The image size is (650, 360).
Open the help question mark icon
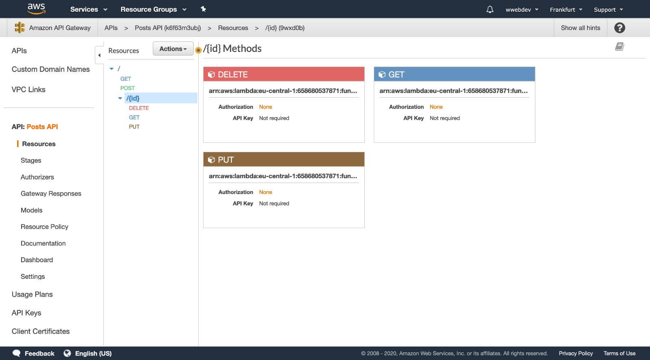620,28
